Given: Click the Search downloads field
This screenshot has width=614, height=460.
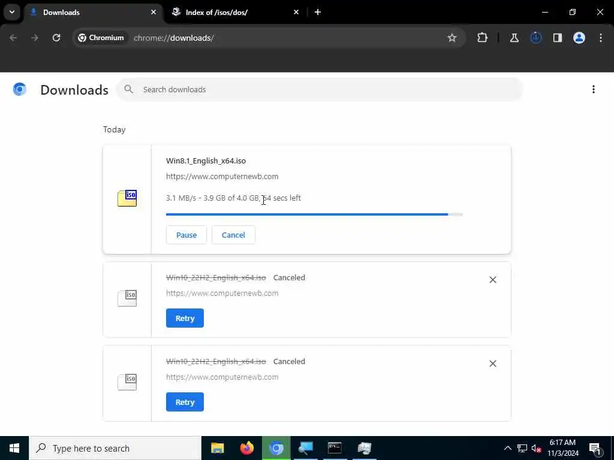Looking at the screenshot, I should [x=320, y=90].
